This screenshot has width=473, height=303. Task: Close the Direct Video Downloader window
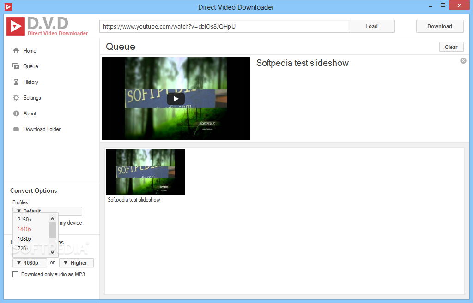point(460,6)
